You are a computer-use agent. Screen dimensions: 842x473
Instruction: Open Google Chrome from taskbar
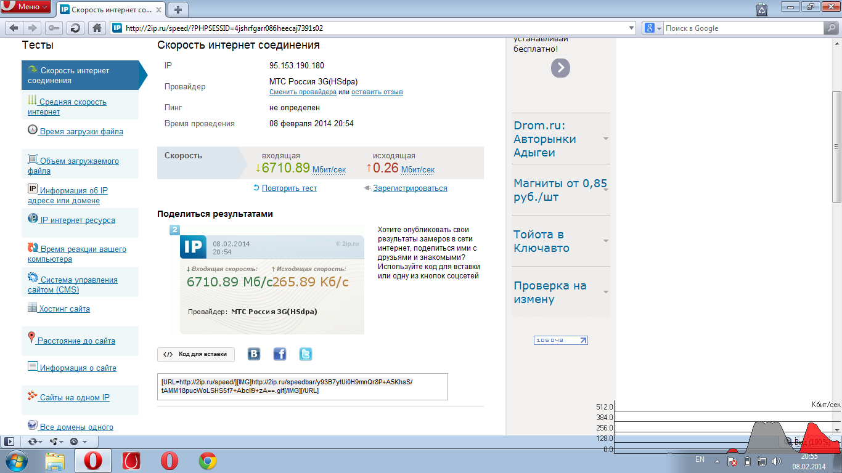click(x=208, y=461)
